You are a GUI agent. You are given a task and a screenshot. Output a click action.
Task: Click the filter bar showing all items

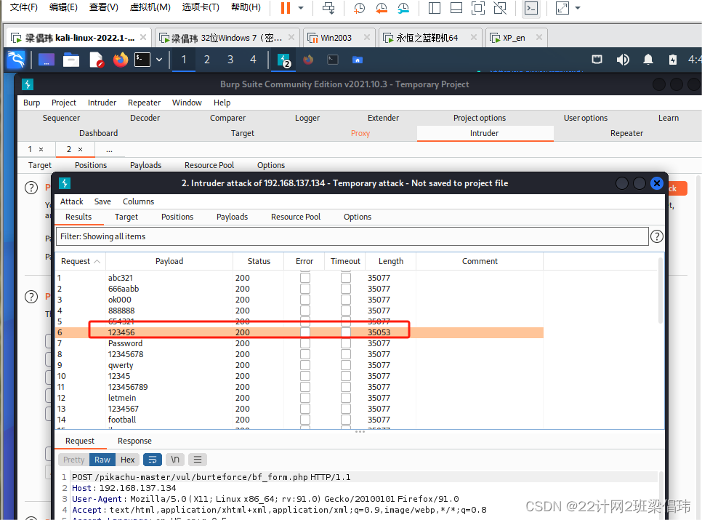352,236
